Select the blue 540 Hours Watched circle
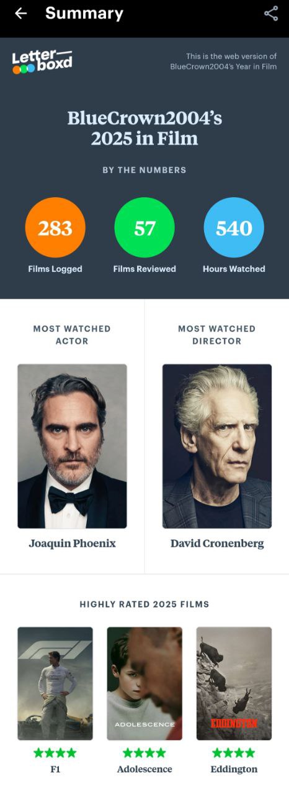Image resolution: width=289 pixels, height=796 pixels. coord(234,228)
